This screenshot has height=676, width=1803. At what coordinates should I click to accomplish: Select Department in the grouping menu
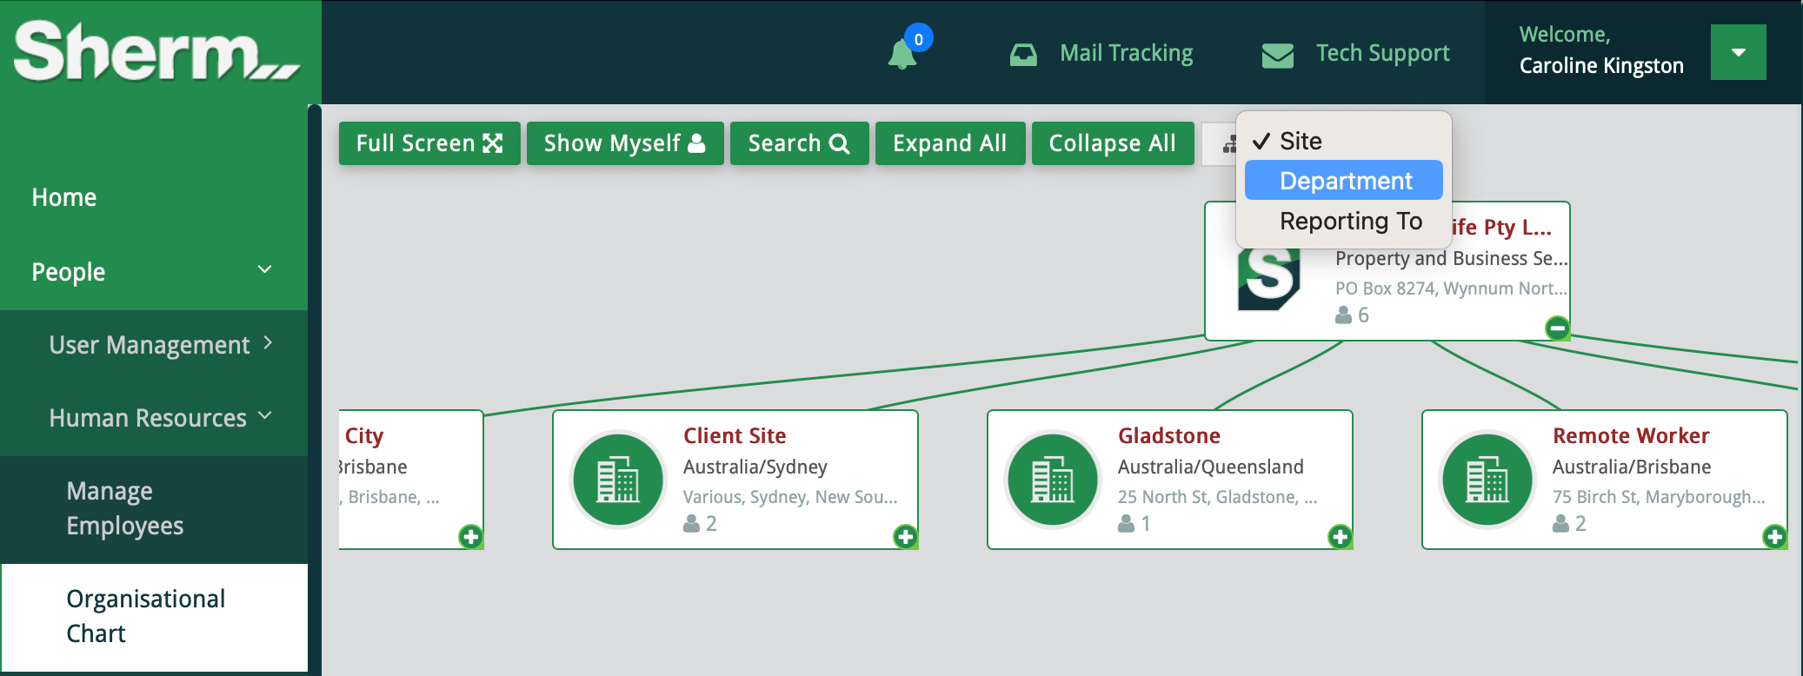[x=1344, y=181]
